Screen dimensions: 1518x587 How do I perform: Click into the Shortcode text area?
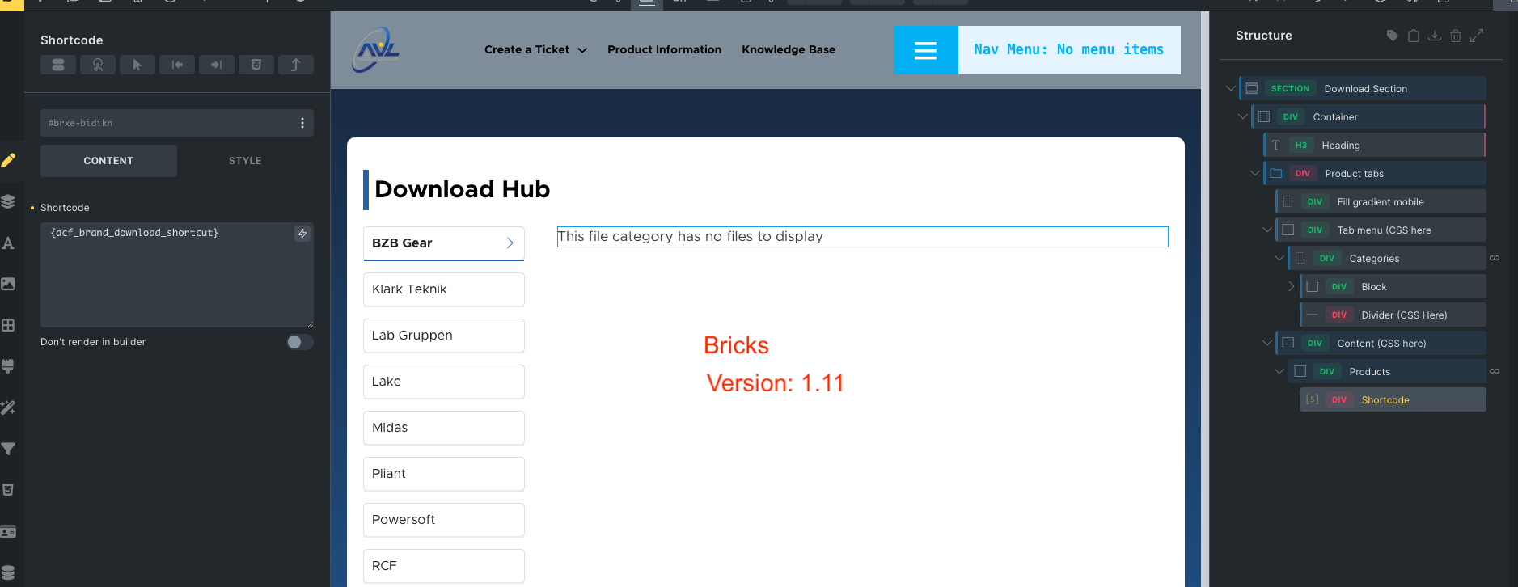[x=177, y=275]
